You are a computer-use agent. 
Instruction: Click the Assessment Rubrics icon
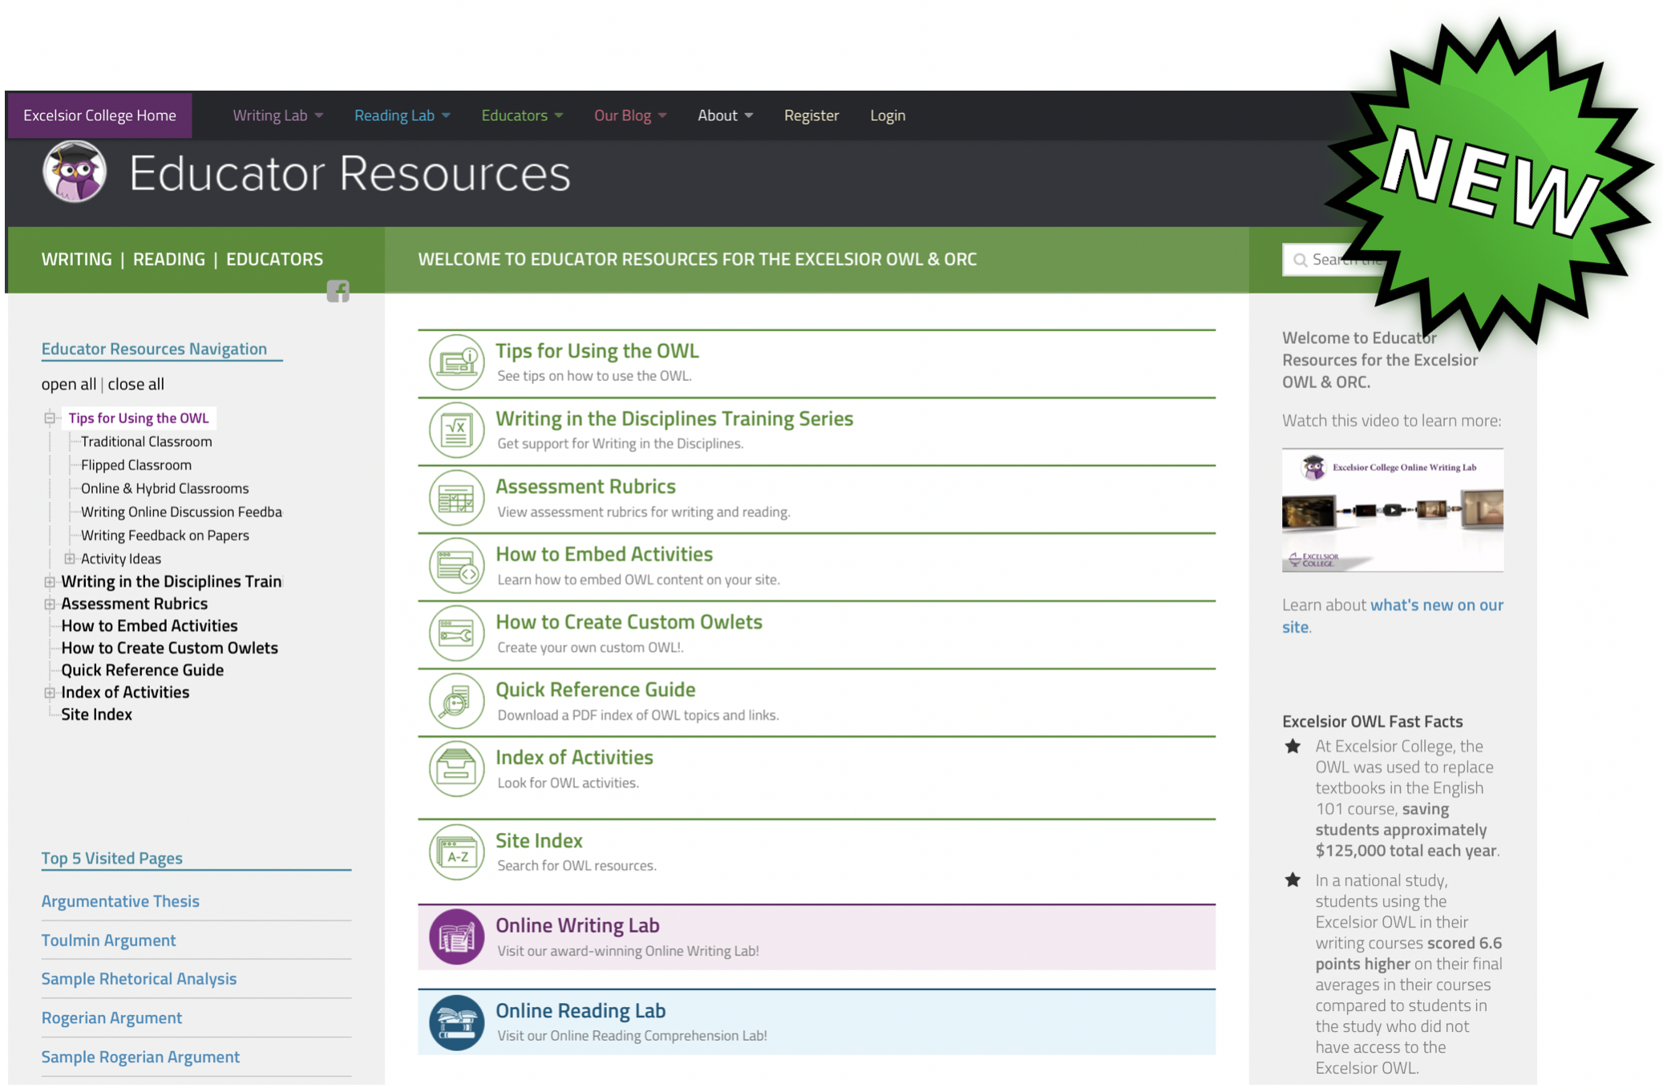457,497
